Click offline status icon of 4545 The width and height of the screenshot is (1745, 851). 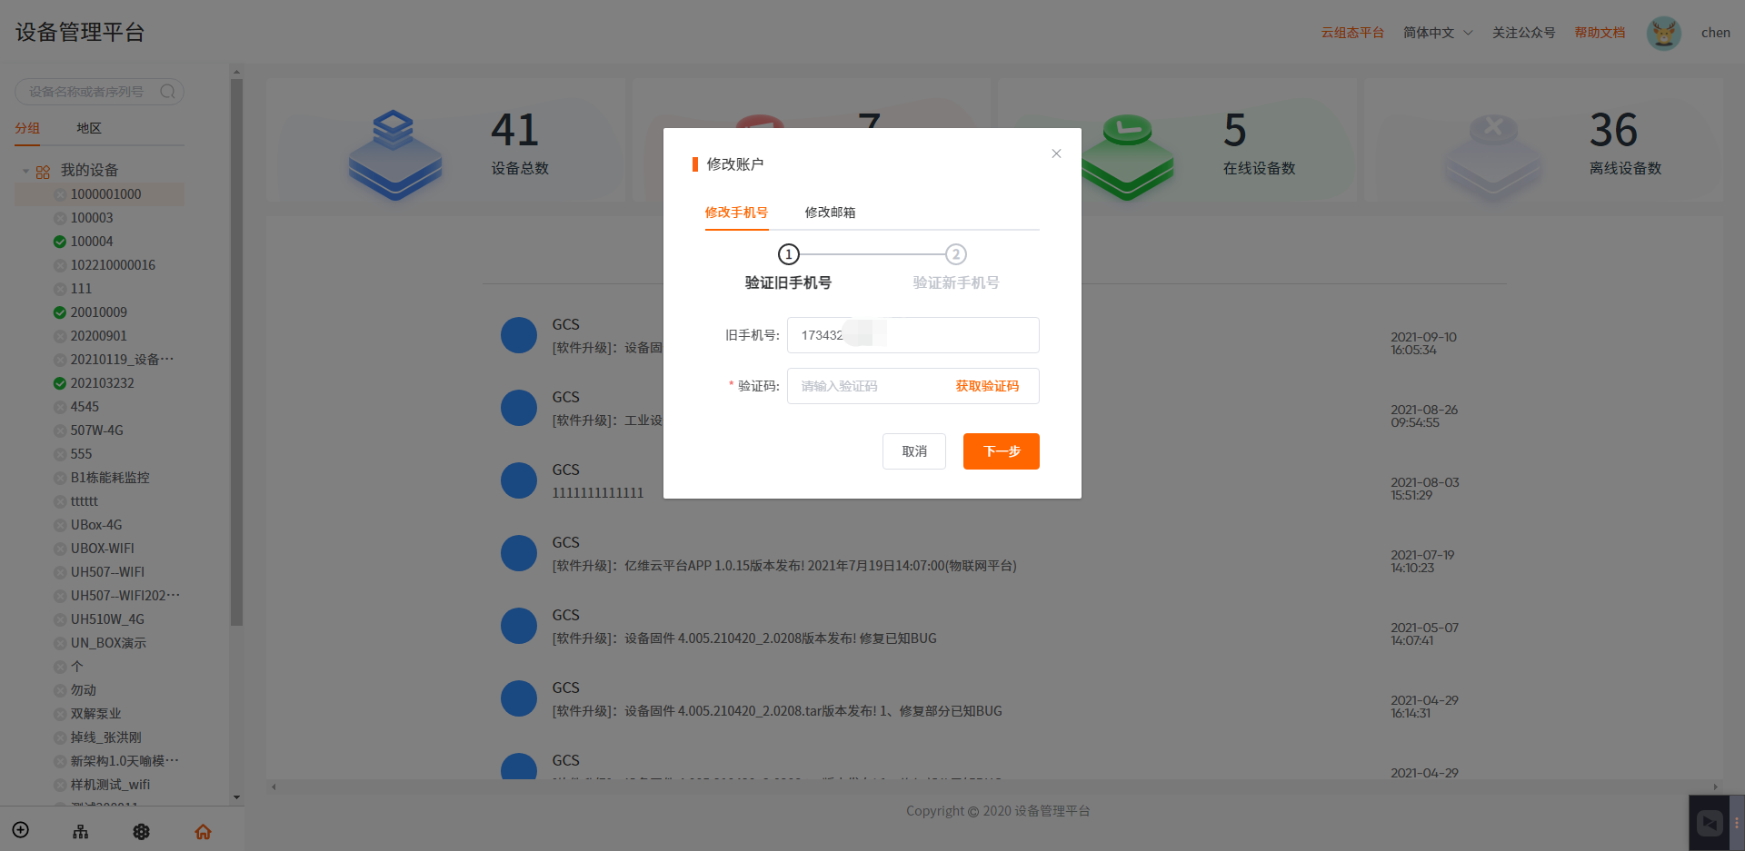(60, 407)
